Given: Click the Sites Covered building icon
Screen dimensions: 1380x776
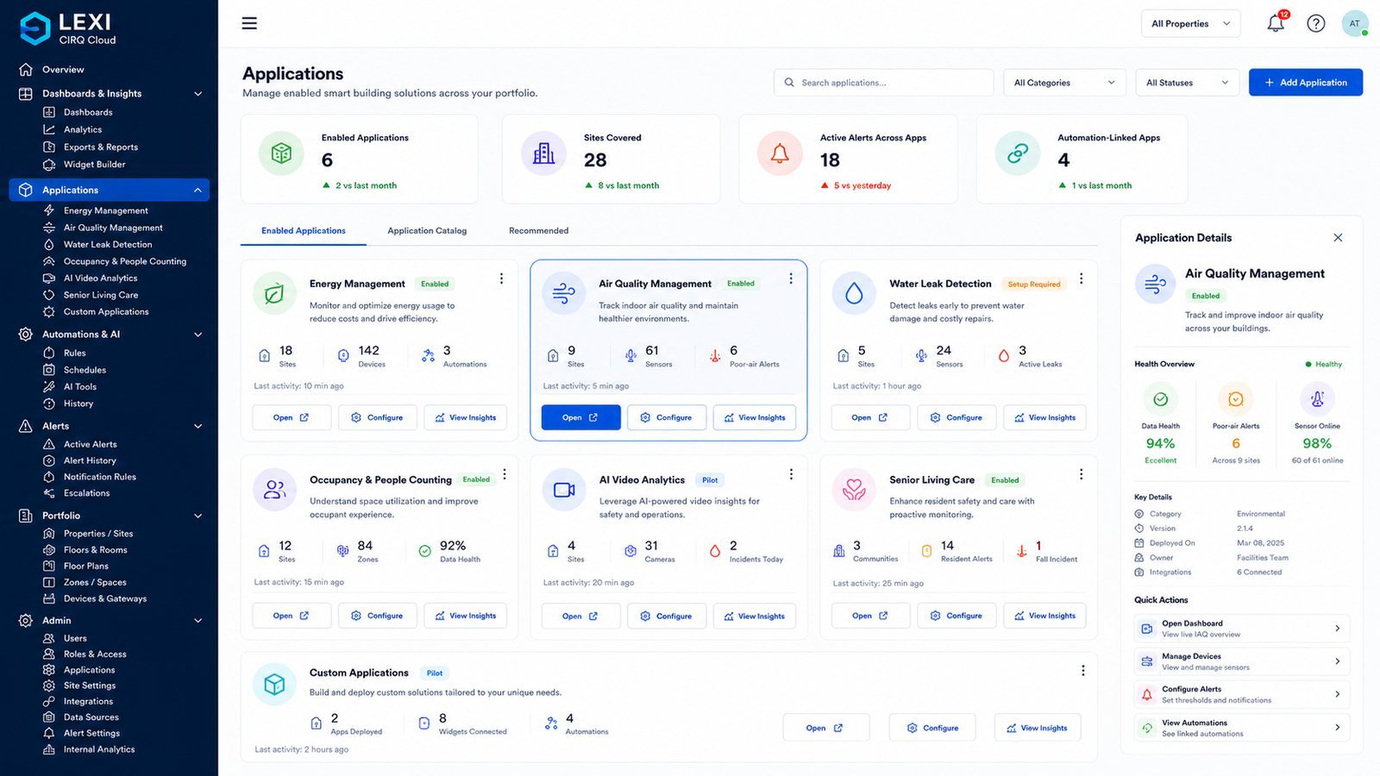Looking at the screenshot, I should point(543,153).
